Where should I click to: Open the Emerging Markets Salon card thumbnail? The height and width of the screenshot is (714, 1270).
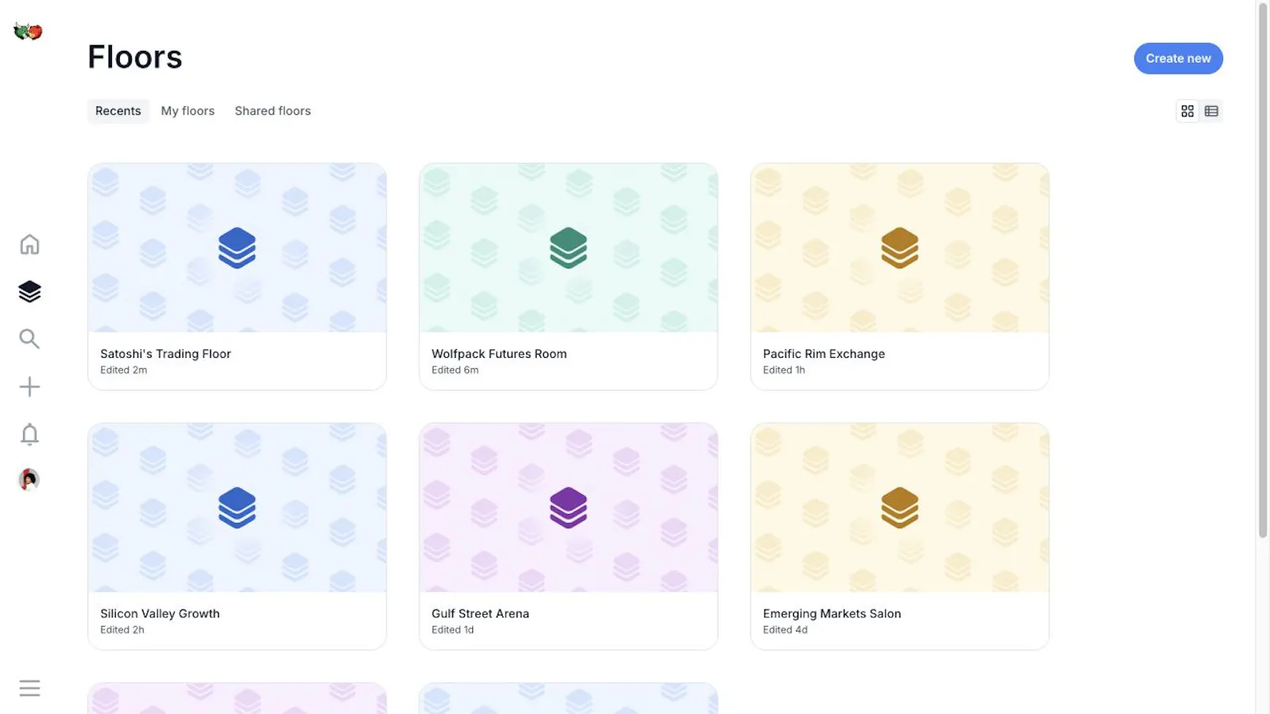(899, 508)
